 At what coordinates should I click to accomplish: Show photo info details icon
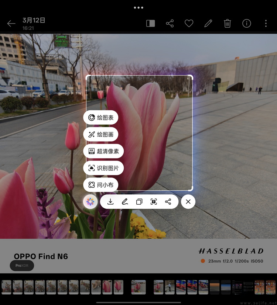tap(247, 24)
